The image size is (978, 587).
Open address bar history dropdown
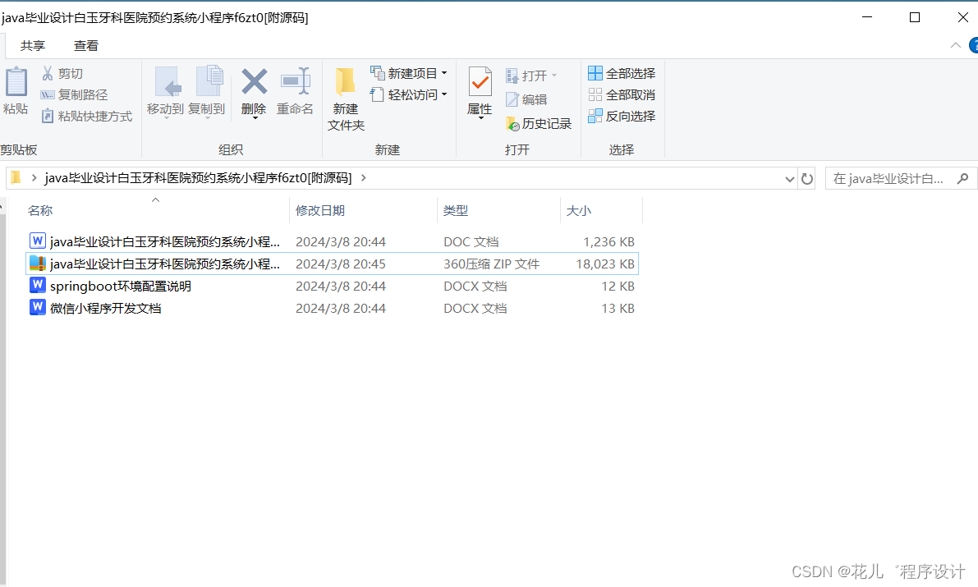click(x=790, y=179)
